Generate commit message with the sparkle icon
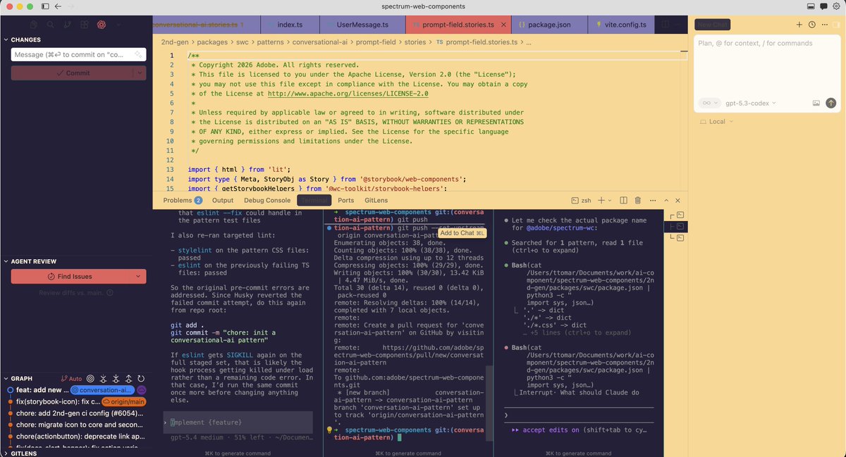This screenshot has height=457, width=846. [138, 54]
